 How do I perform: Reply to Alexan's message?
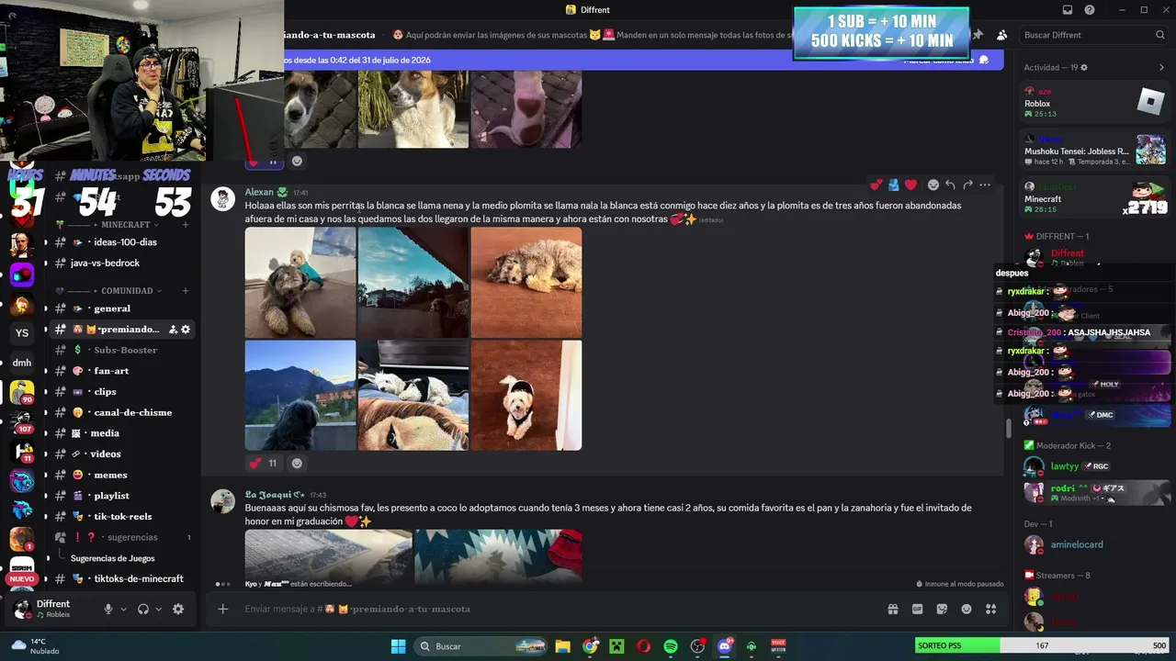pos(950,185)
